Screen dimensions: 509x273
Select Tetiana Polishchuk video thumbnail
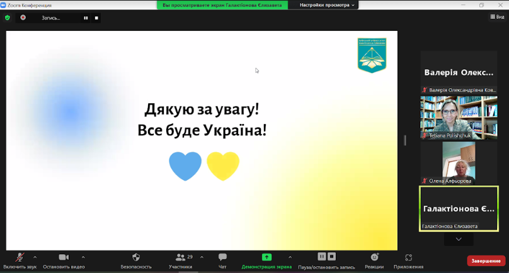point(459,117)
